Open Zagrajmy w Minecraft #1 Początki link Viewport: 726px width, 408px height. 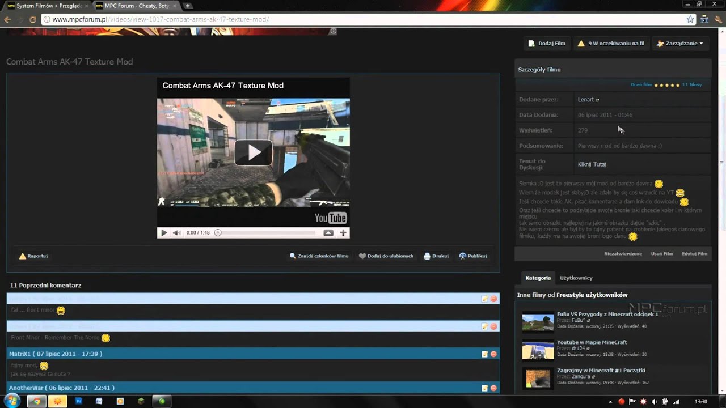[x=601, y=371]
